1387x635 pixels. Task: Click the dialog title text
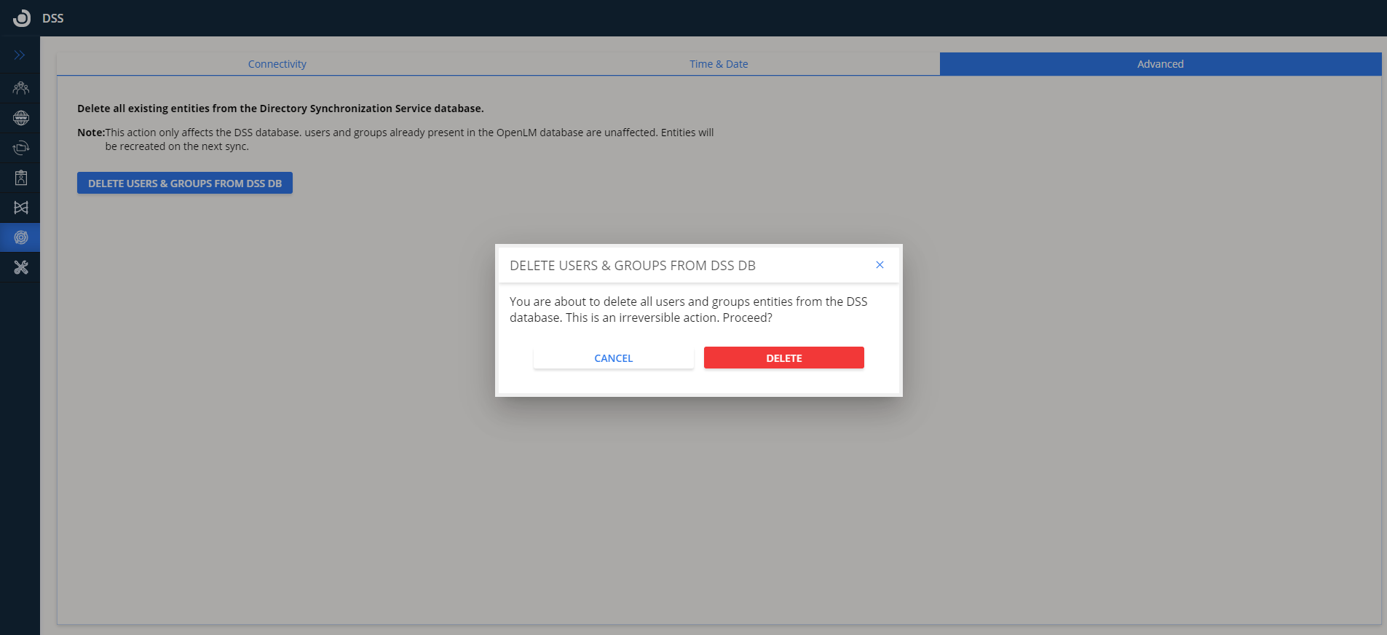pyautogui.click(x=632, y=266)
